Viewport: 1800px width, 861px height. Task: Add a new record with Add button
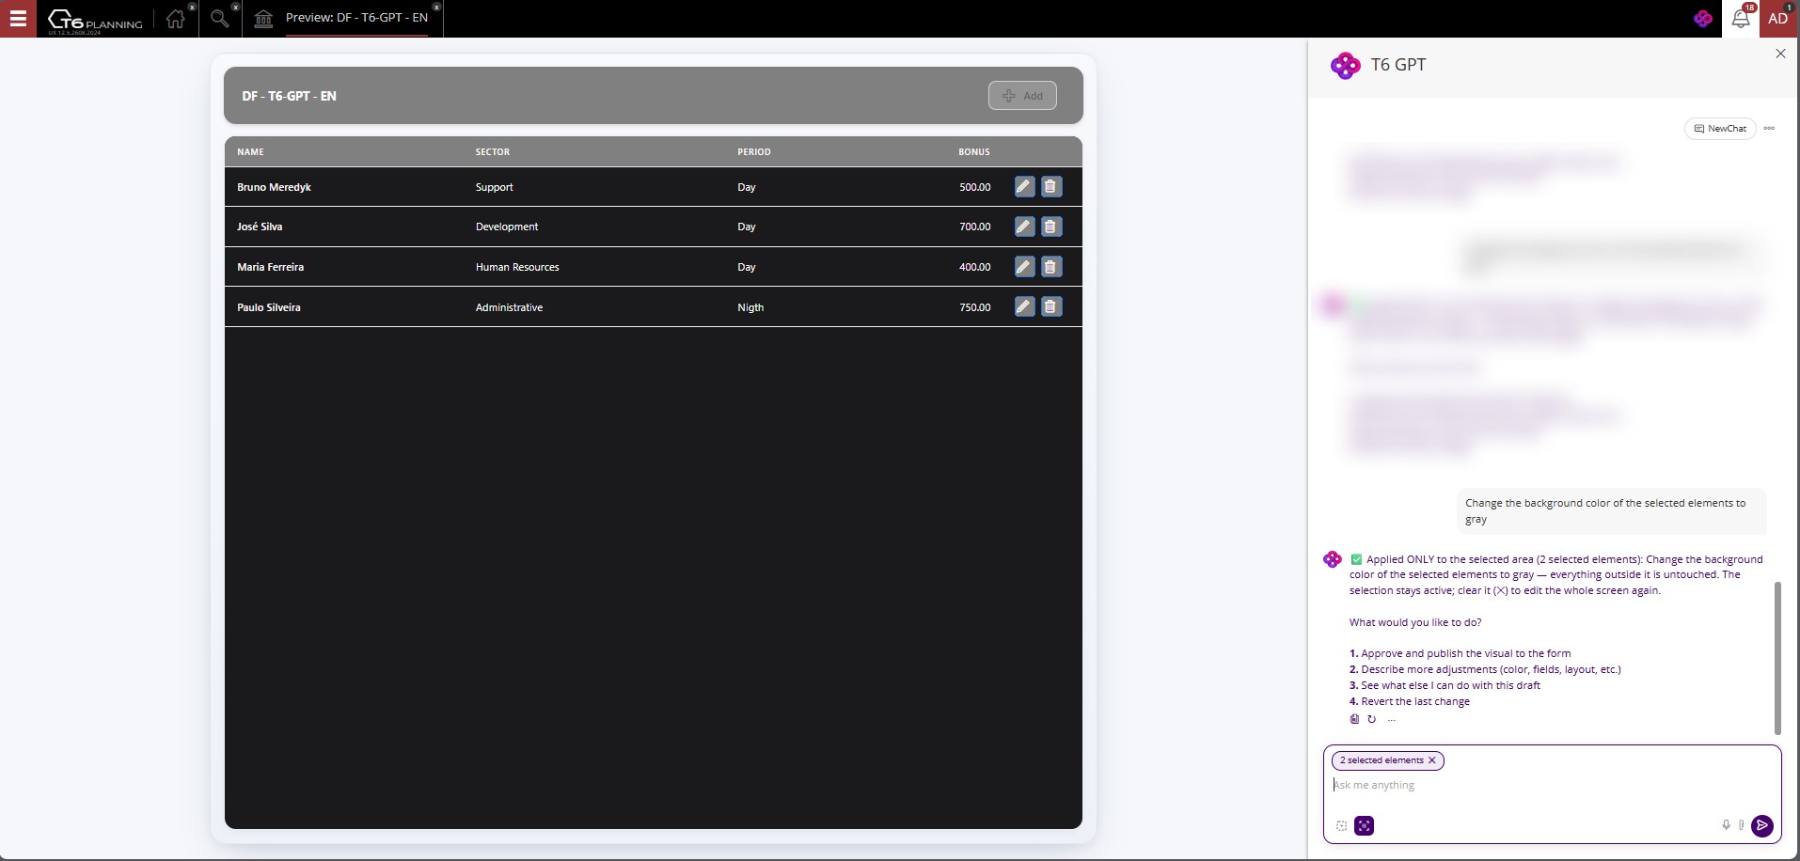(x=1022, y=96)
